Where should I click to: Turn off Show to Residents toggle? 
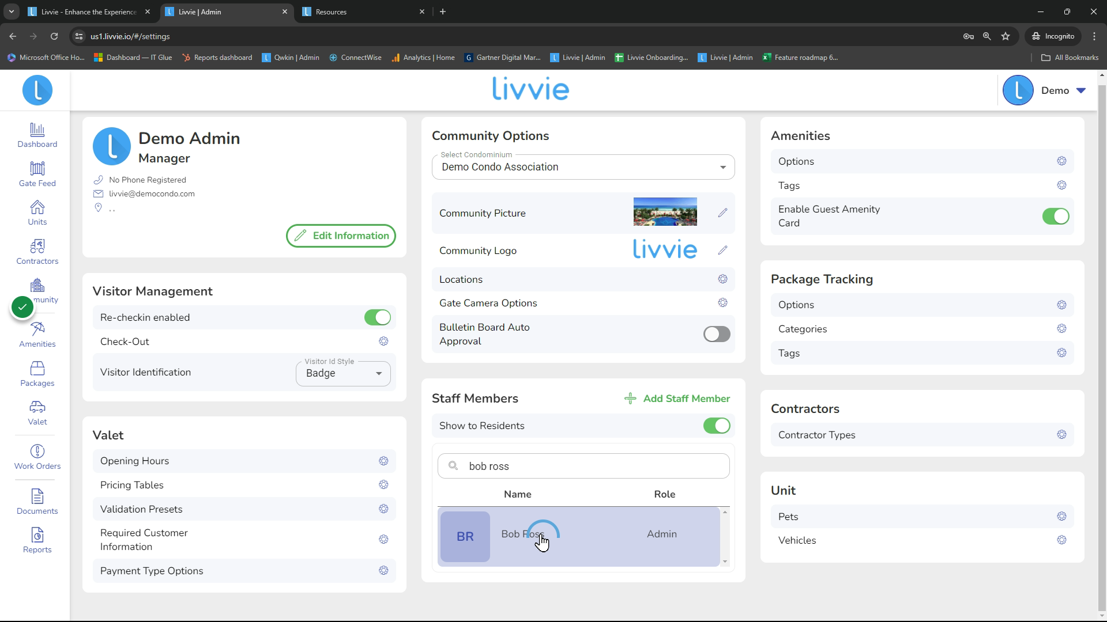[x=717, y=426]
